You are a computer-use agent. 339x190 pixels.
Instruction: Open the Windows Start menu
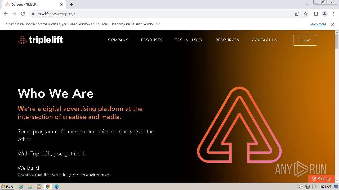pyautogui.click(x=7, y=187)
